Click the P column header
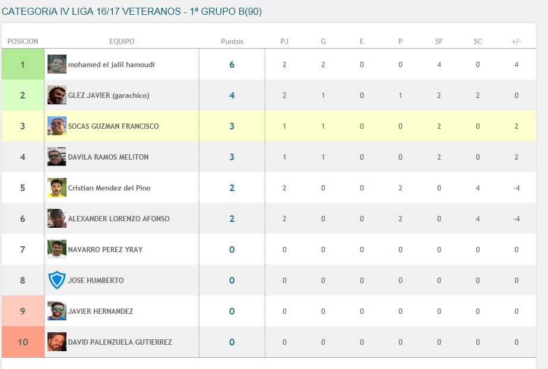The width and height of the screenshot is (548, 369). tap(401, 41)
